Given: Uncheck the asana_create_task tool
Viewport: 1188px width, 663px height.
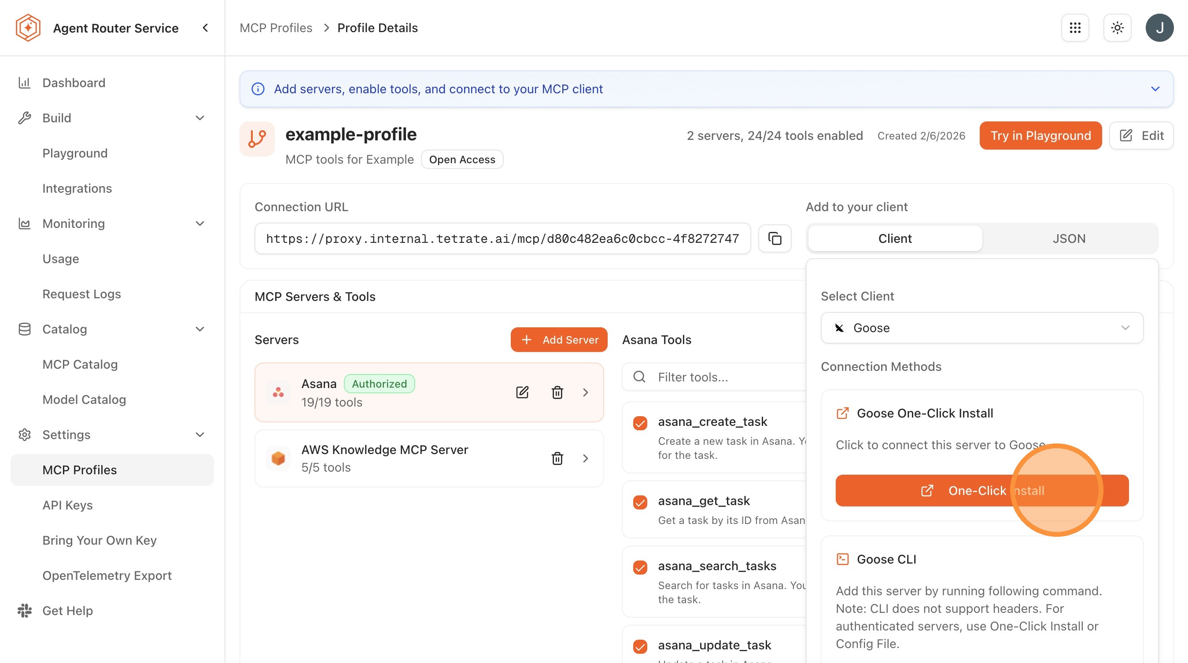Looking at the screenshot, I should click(x=640, y=422).
